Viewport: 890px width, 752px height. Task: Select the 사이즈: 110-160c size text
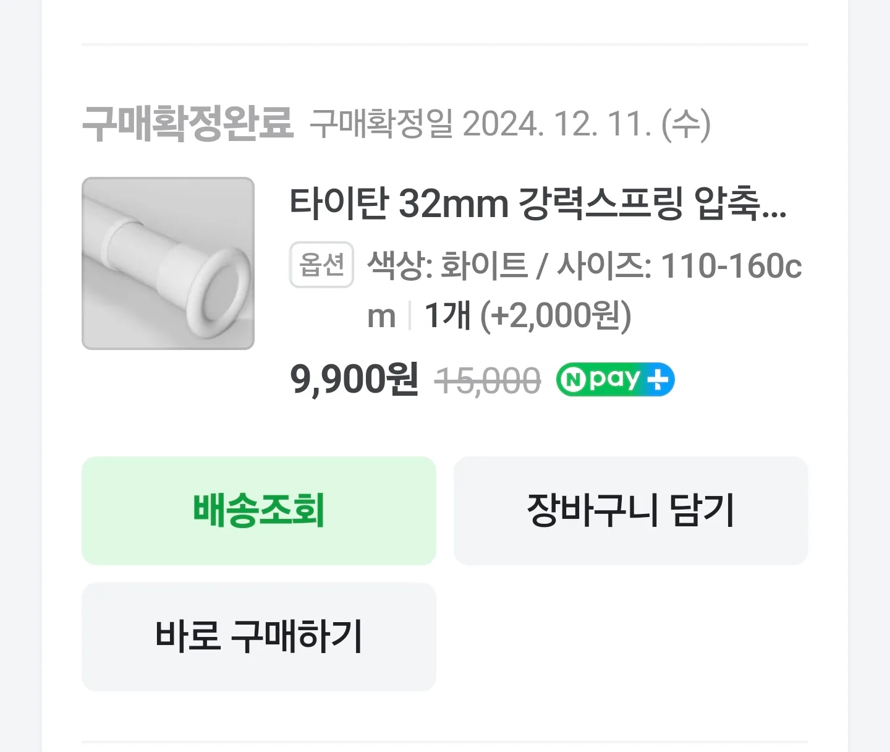679,266
